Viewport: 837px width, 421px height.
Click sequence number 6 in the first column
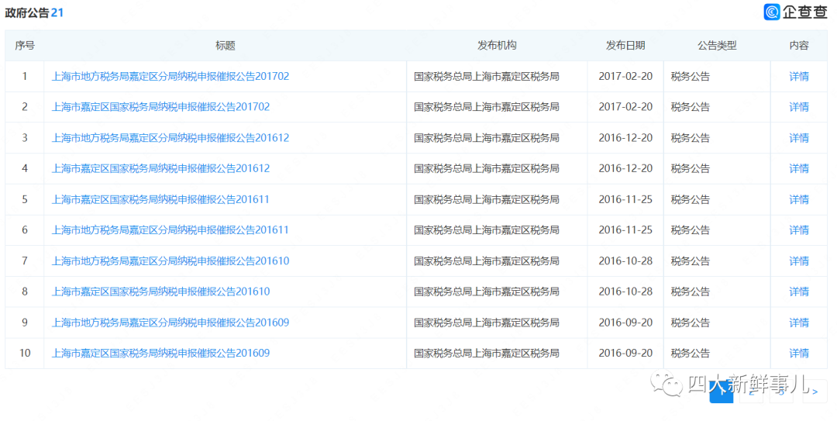(x=25, y=229)
